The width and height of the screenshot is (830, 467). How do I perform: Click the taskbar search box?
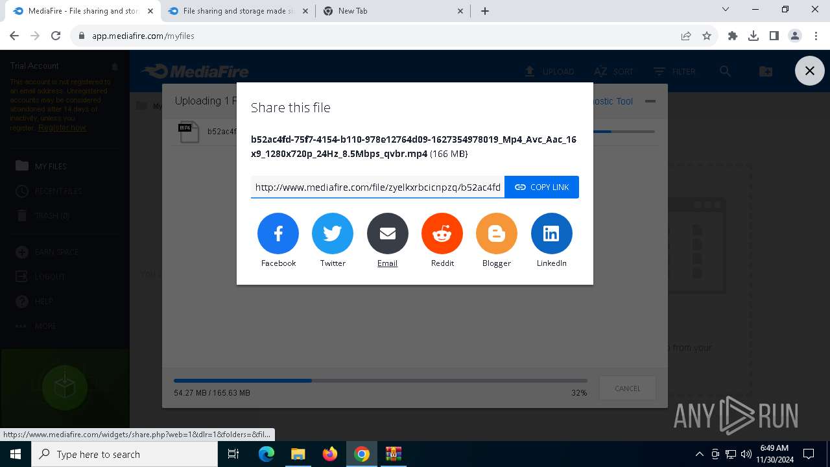pos(124,454)
